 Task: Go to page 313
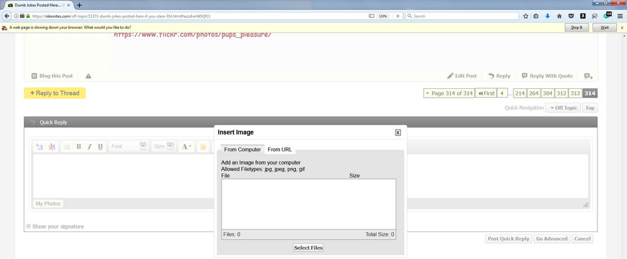tap(576, 93)
